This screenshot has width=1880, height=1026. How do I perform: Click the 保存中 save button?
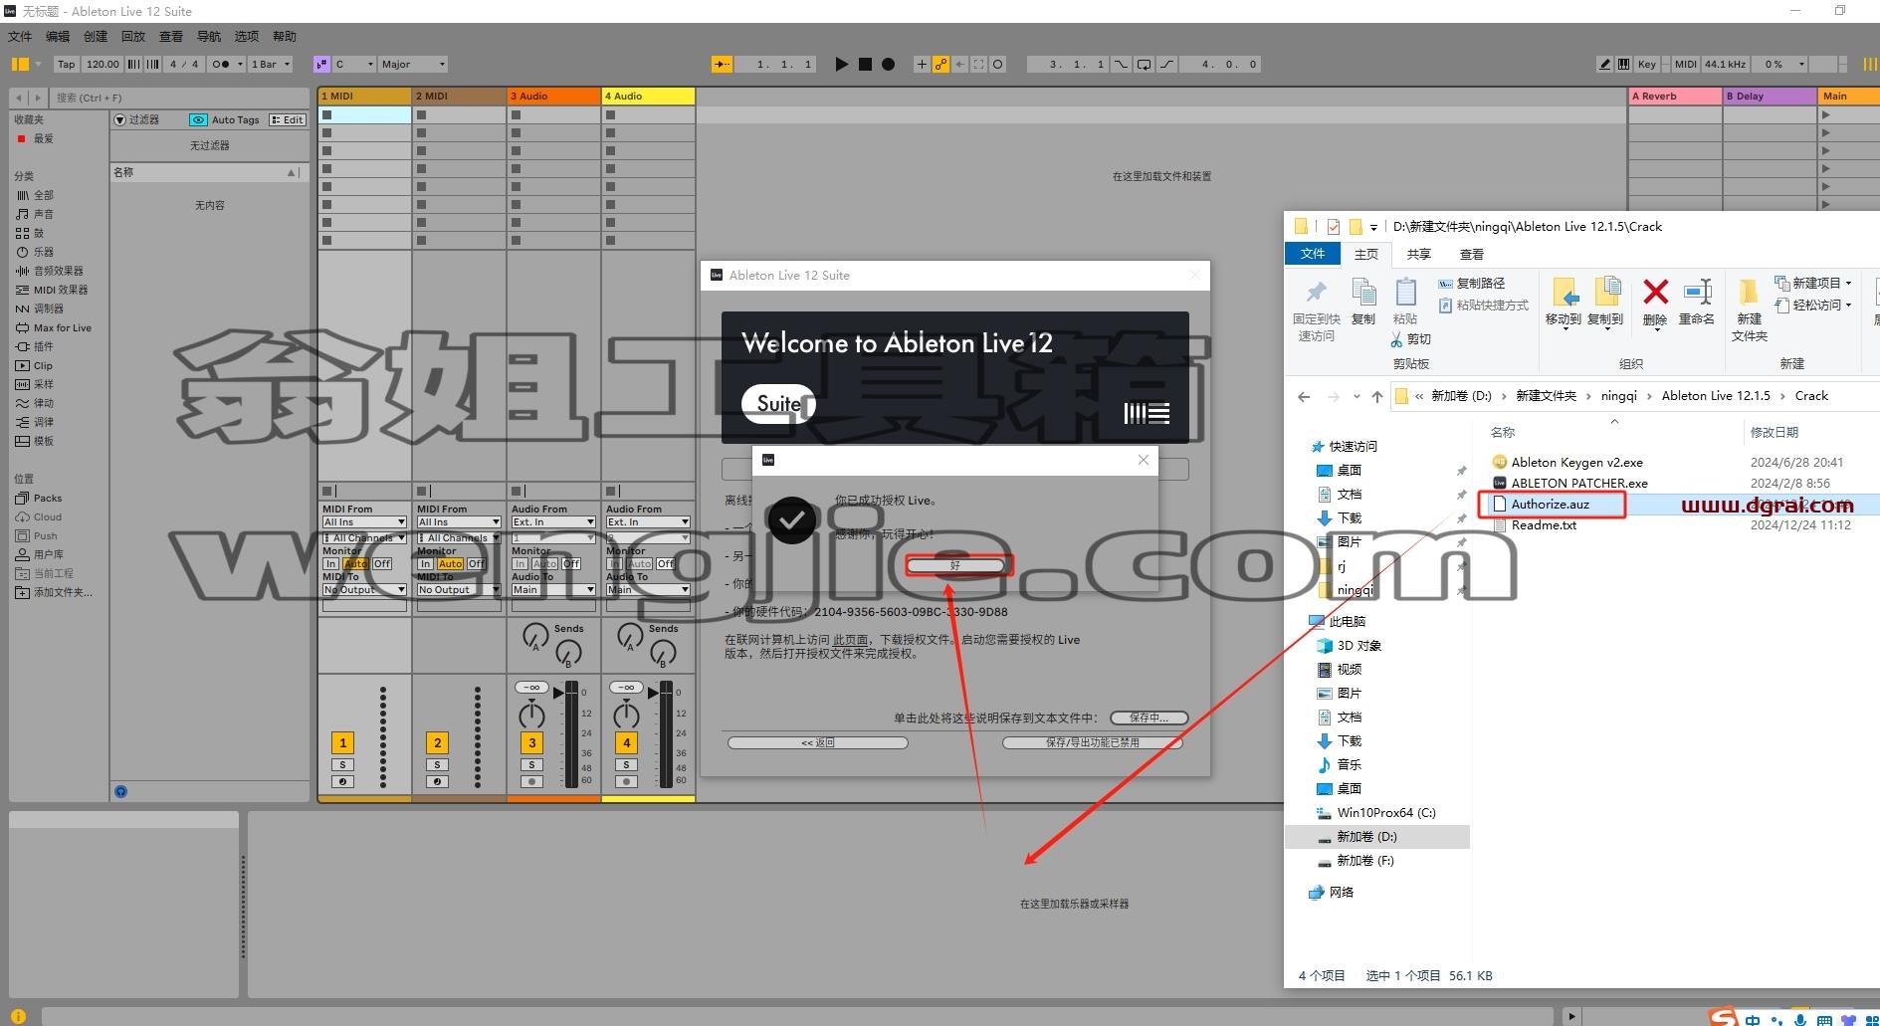[1149, 718]
